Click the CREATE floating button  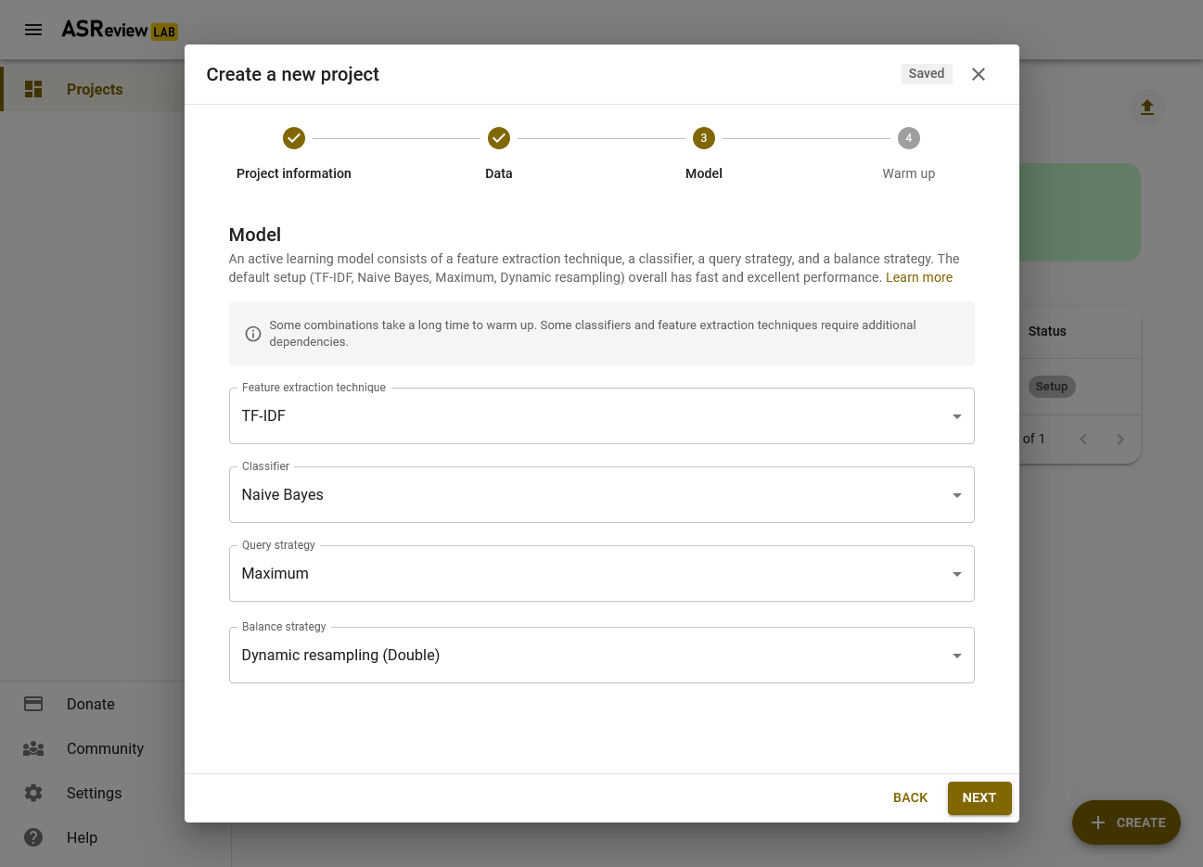pyautogui.click(x=1126, y=822)
